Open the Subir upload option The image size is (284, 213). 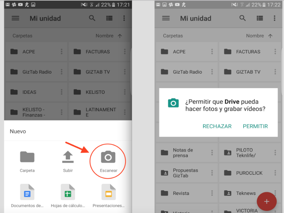click(67, 160)
